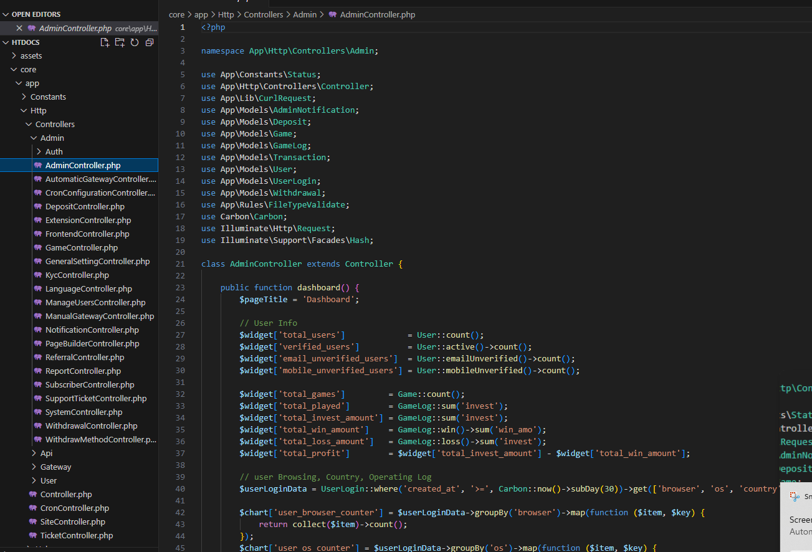This screenshot has width=812, height=552.
Task: Click 'Controllers' breadcrumb segment
Action: point(263,14)
